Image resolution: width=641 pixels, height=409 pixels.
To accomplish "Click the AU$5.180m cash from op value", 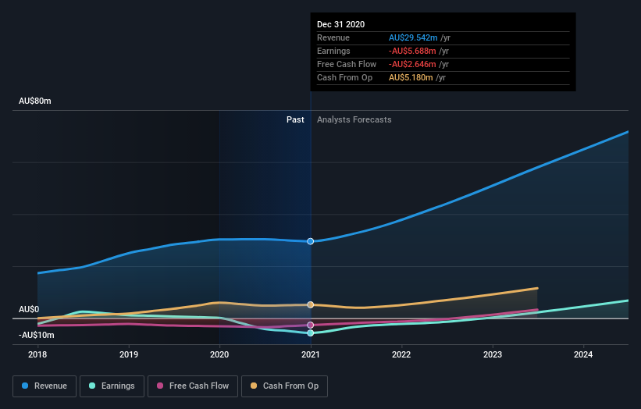I will click(x=411, y=77).
